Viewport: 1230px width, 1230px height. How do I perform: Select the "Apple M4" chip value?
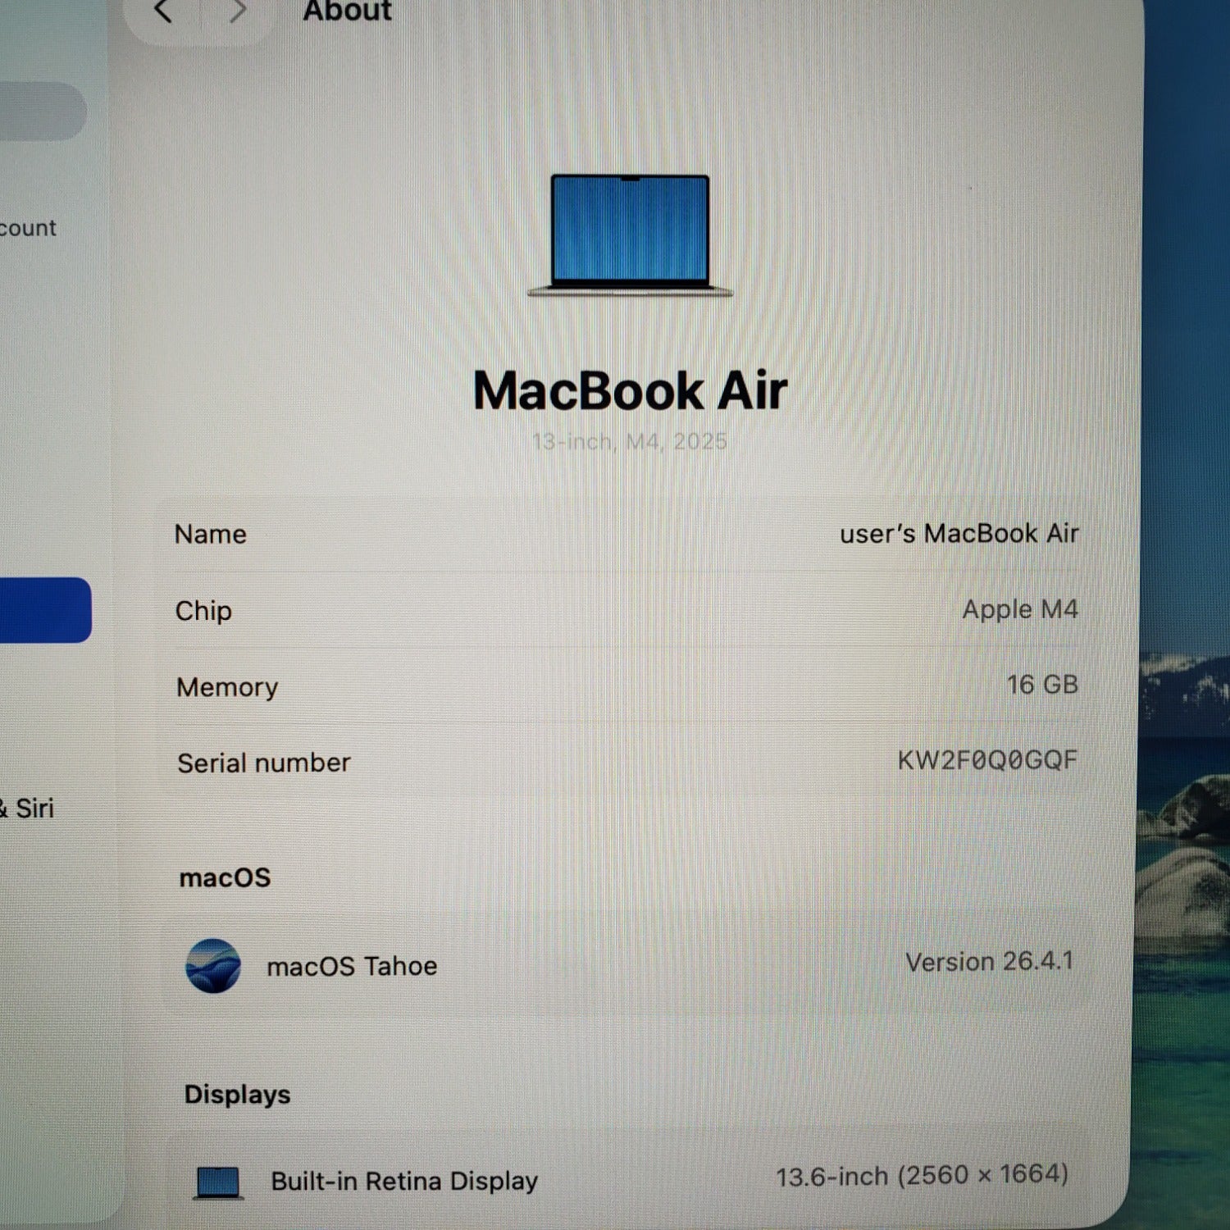[1020, 609]
